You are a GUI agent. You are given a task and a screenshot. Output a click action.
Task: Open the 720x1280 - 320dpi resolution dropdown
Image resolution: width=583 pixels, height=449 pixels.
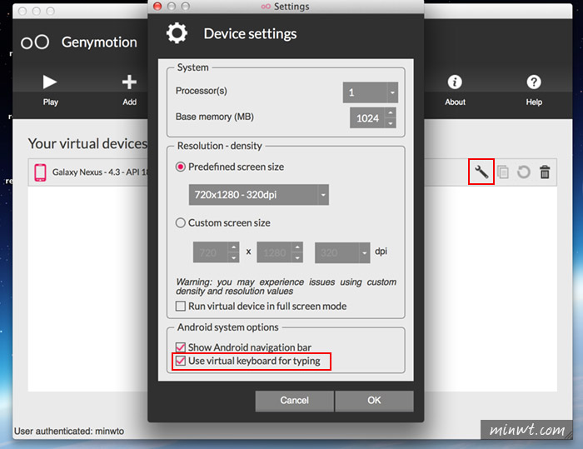click(x=259, y=195)
